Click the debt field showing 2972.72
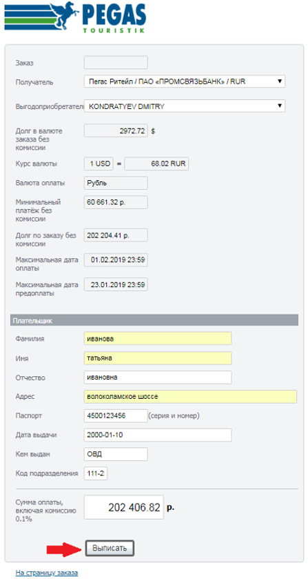The height and width of the screenshot is (579, 308). (x=116, y=130)
